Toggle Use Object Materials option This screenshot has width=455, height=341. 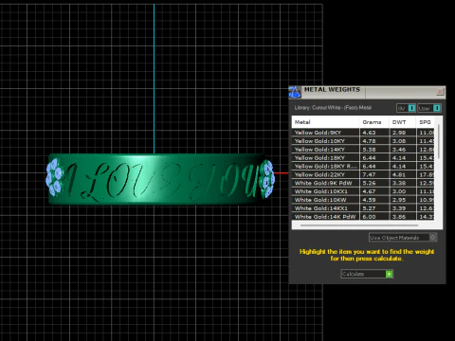pyautogui.click(x=403, y=238)
